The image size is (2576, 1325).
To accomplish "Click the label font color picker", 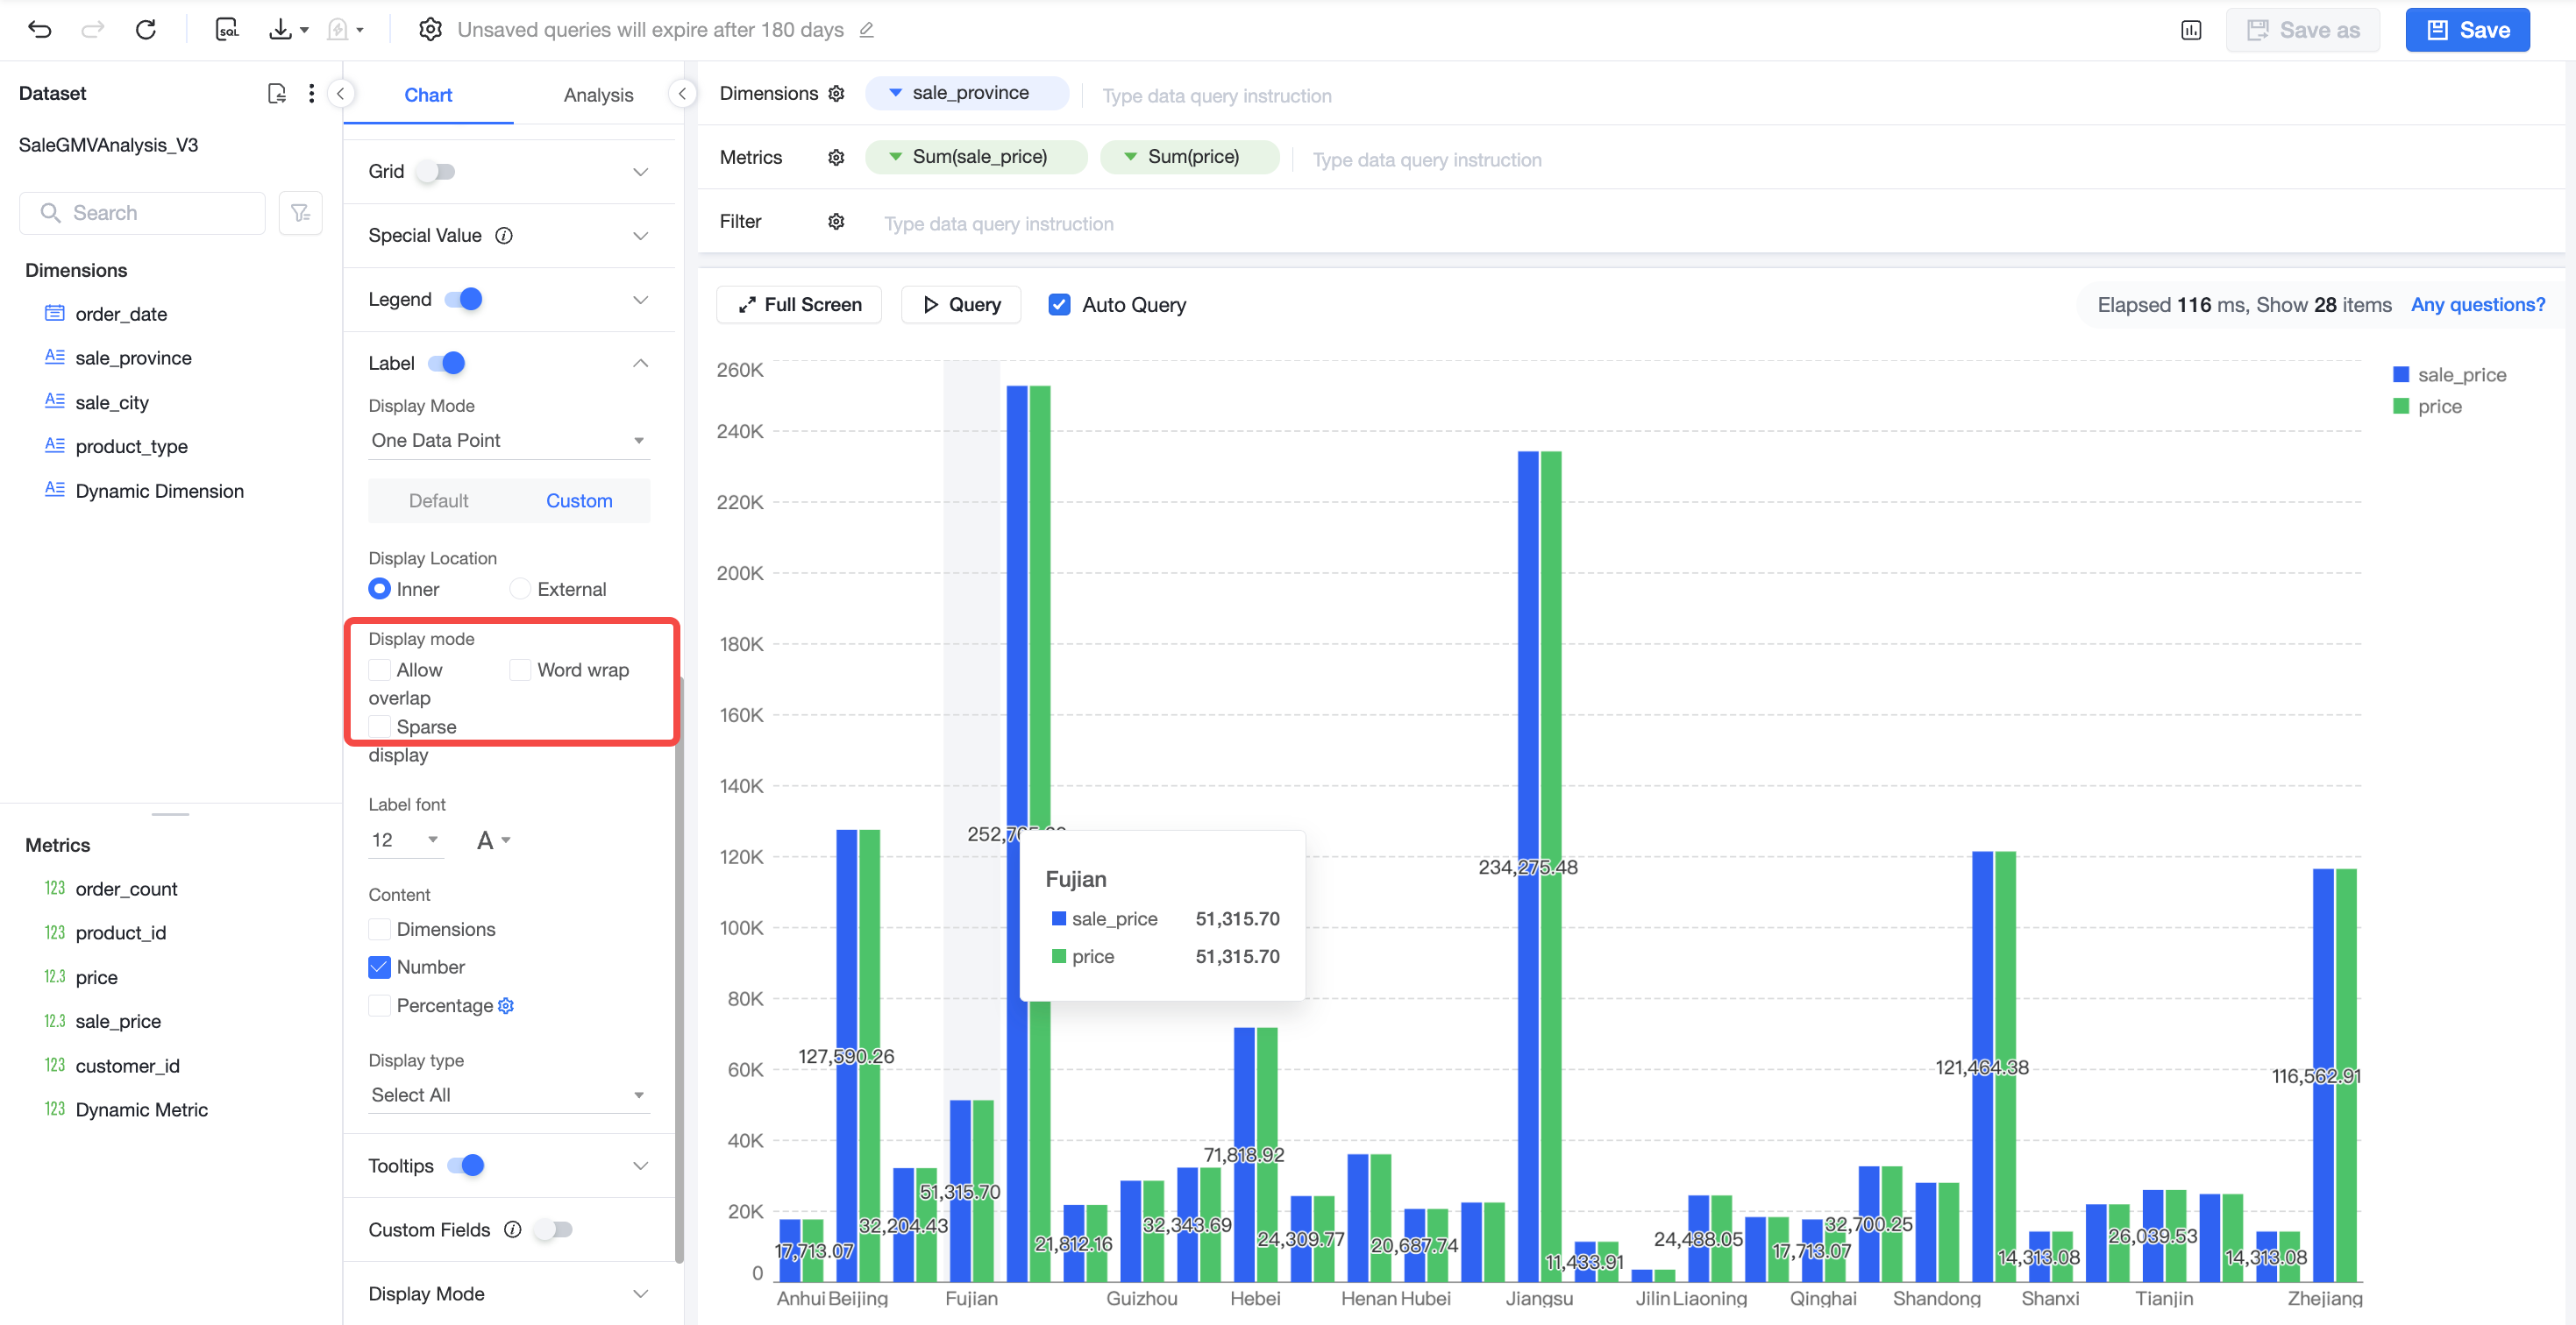I will pos(493,840).
